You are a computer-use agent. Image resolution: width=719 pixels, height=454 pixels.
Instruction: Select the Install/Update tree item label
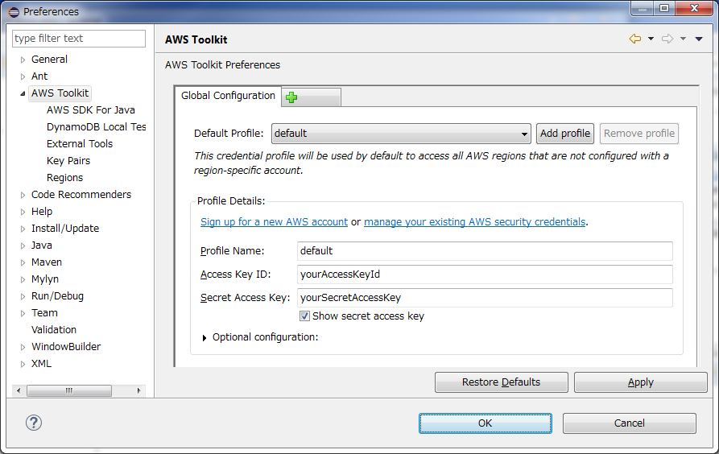tap(64, 229)
